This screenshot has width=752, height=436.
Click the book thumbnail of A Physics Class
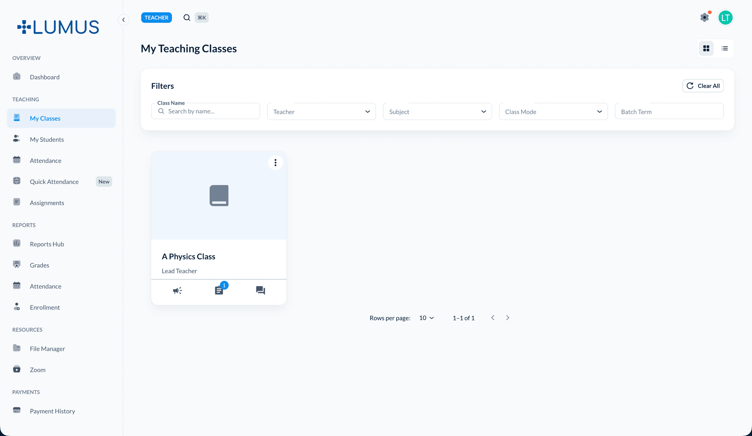click(219, 196)
